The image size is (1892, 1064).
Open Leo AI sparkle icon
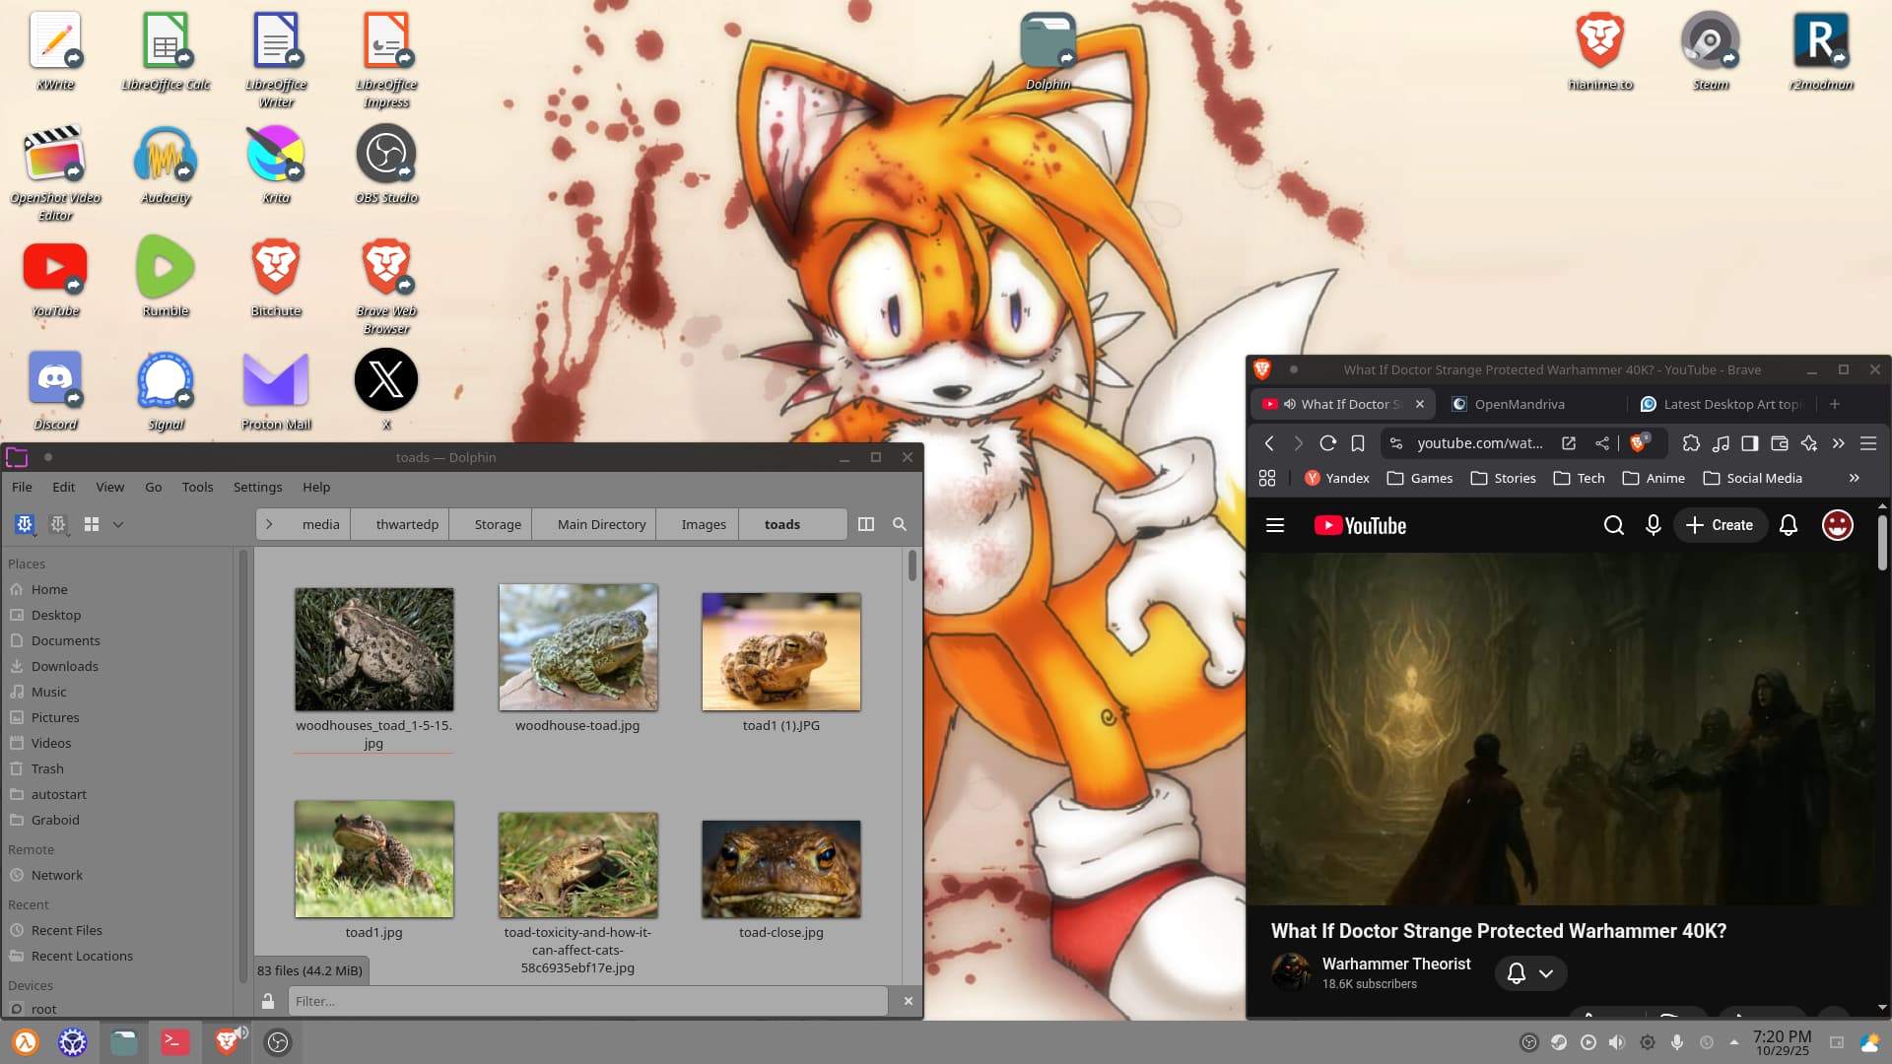pyautogui.click(x=1809, y=443)
